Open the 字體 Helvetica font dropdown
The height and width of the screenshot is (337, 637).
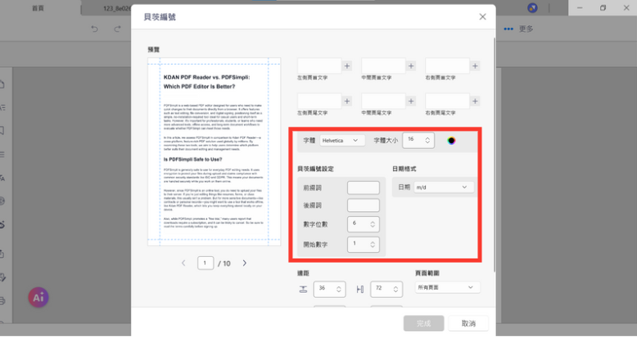tap(341, 141)
